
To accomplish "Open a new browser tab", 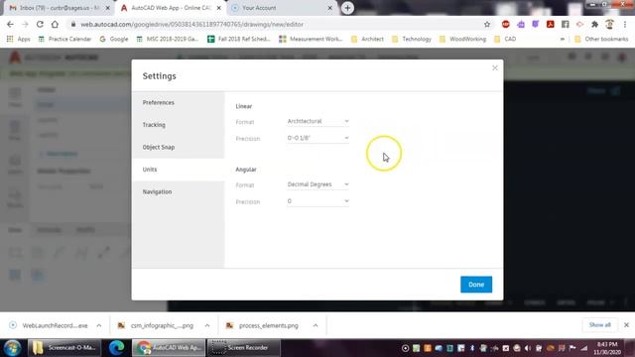I will [347, 8].
